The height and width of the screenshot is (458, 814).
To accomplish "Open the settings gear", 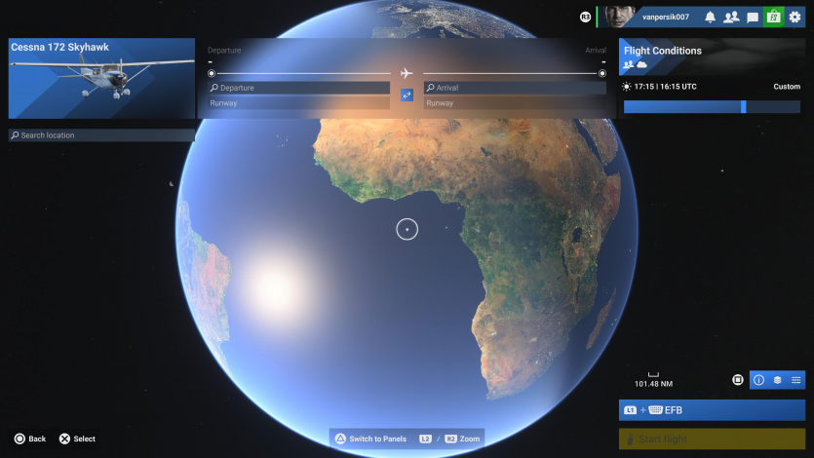I will point(795,17).
